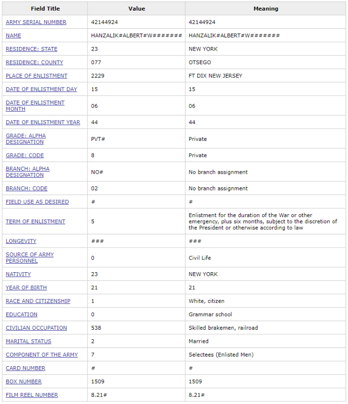Image resolution: width=348 pixels, height=404 pixels.
Task: Click SOURCE OF ARMY PERSONNEL link
Action: coord(30,258)
